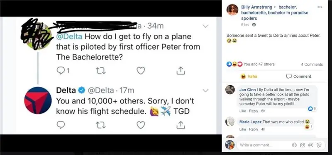Open Billy Armstrong's profile link

(x=256, y=7)
